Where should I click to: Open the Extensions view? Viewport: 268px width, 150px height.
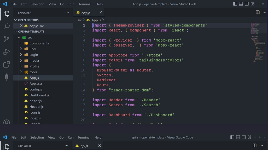7,64
